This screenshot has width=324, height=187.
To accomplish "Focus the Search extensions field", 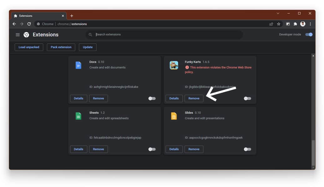I will [164, 35].
